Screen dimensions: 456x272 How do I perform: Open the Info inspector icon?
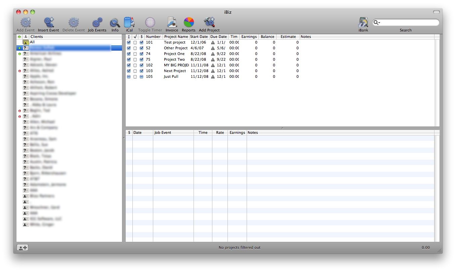click(x=115, y=23)
